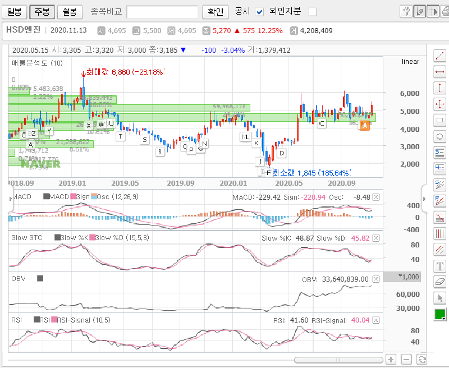Select the speed line tool
Image resolution: width=449 pixels, height=368 pixels.
pos(439,185)
